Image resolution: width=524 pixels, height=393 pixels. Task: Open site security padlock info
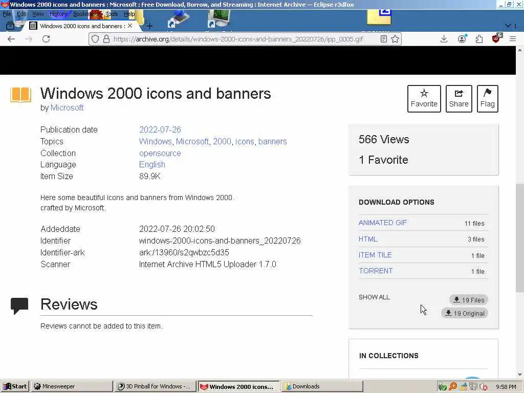point(106,39)
